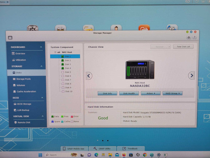Click the Good summary status text
This screenshot has width=210, height=158.
103,118
